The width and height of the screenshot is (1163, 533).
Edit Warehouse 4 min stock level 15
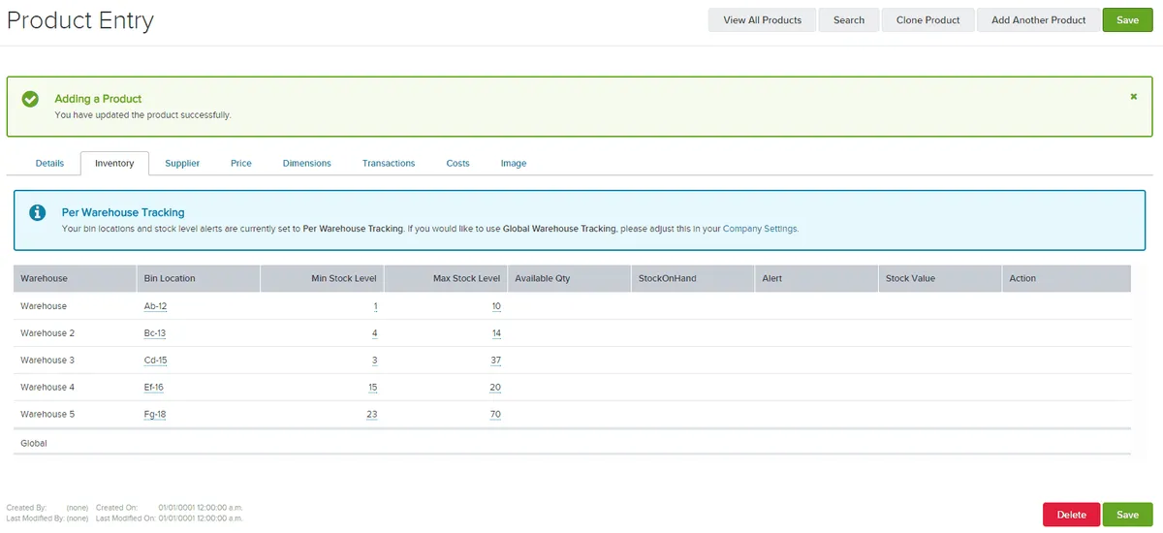pyautogui.click(x=371, y=388)
